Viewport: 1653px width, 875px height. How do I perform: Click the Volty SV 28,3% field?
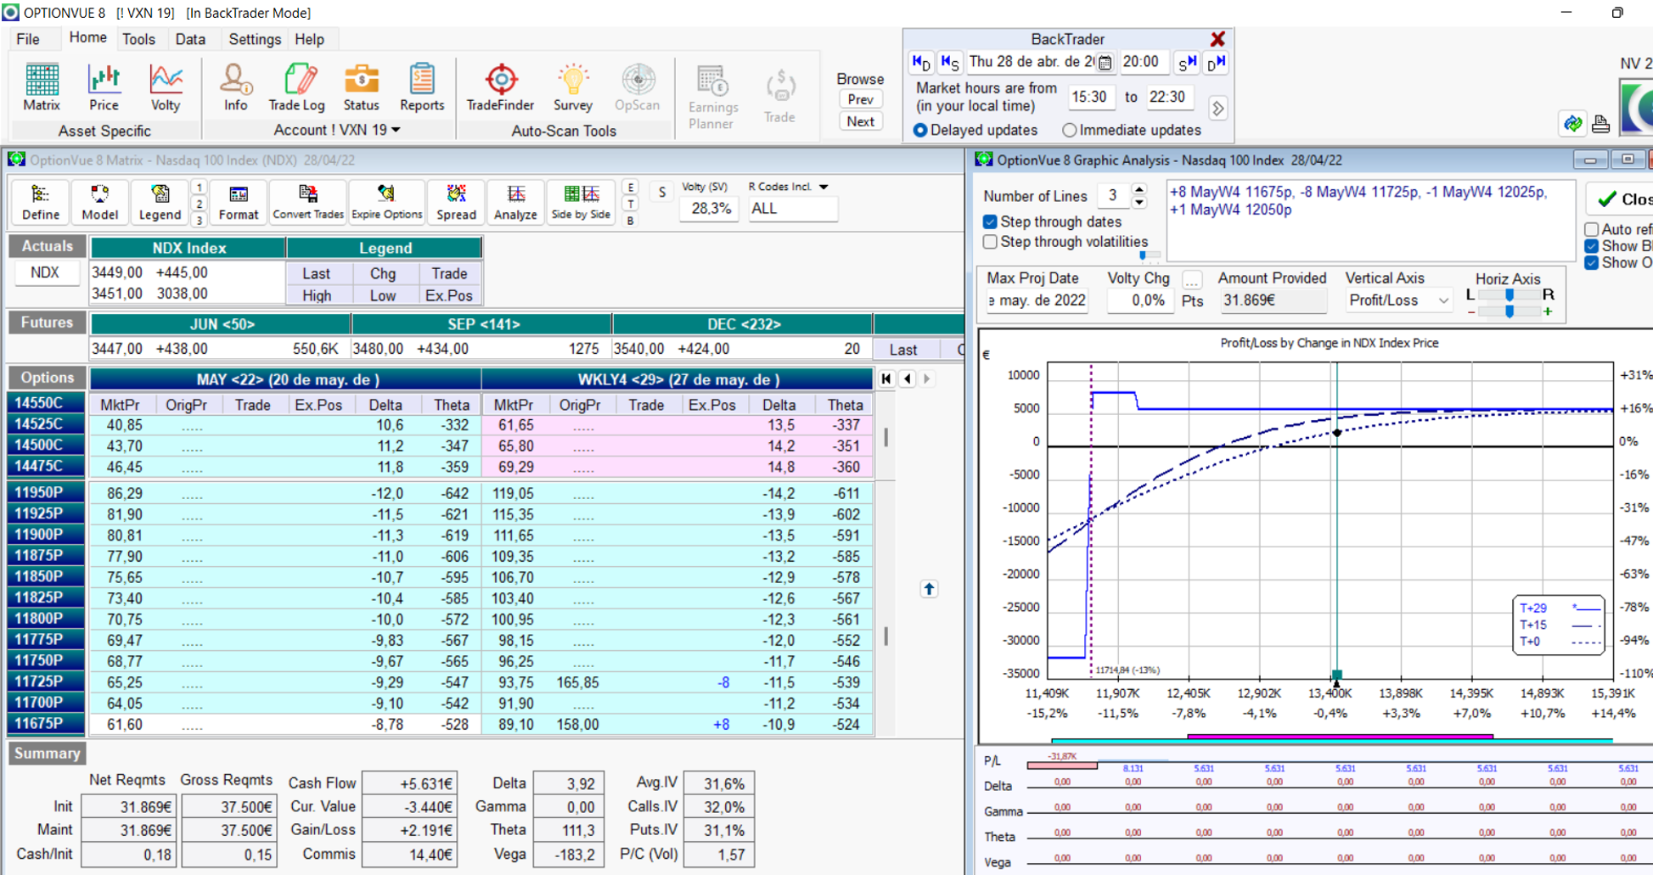[711, 209]
